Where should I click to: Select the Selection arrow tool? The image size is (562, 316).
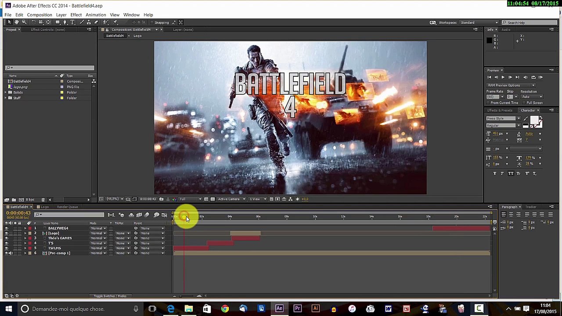click(x=9, y=22)
